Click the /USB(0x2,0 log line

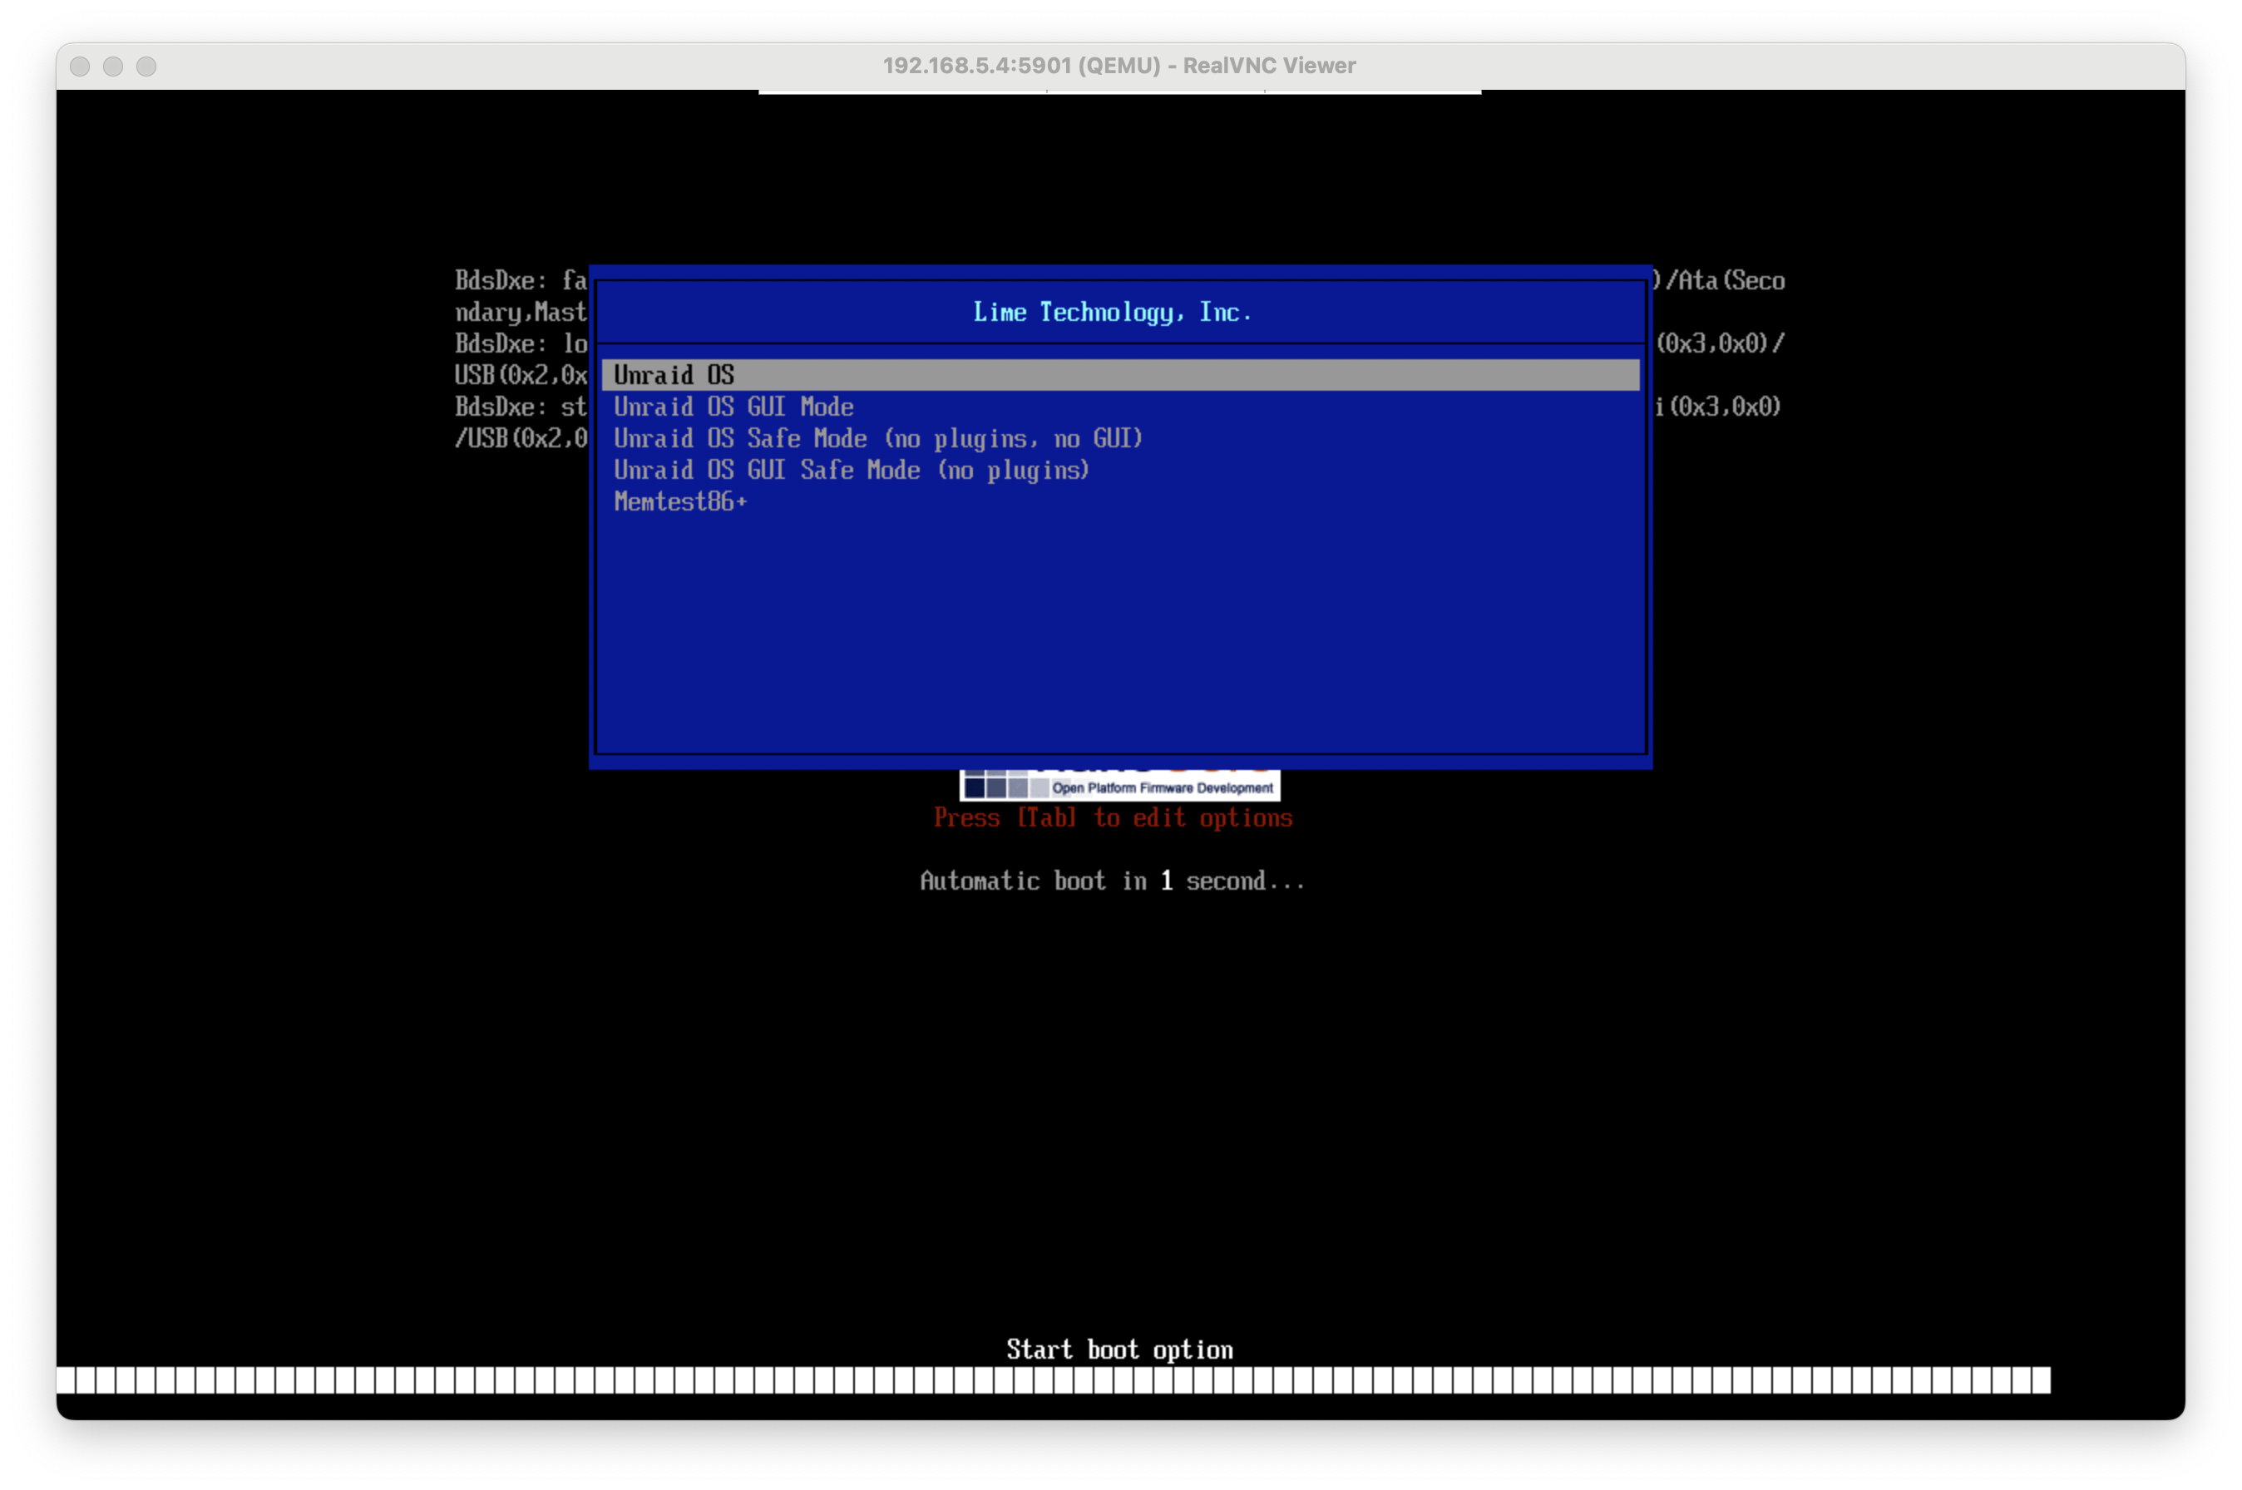click(x=520, y=438)
